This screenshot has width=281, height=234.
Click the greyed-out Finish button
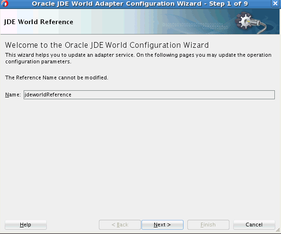pyautogui.click(x=208, y=225)
